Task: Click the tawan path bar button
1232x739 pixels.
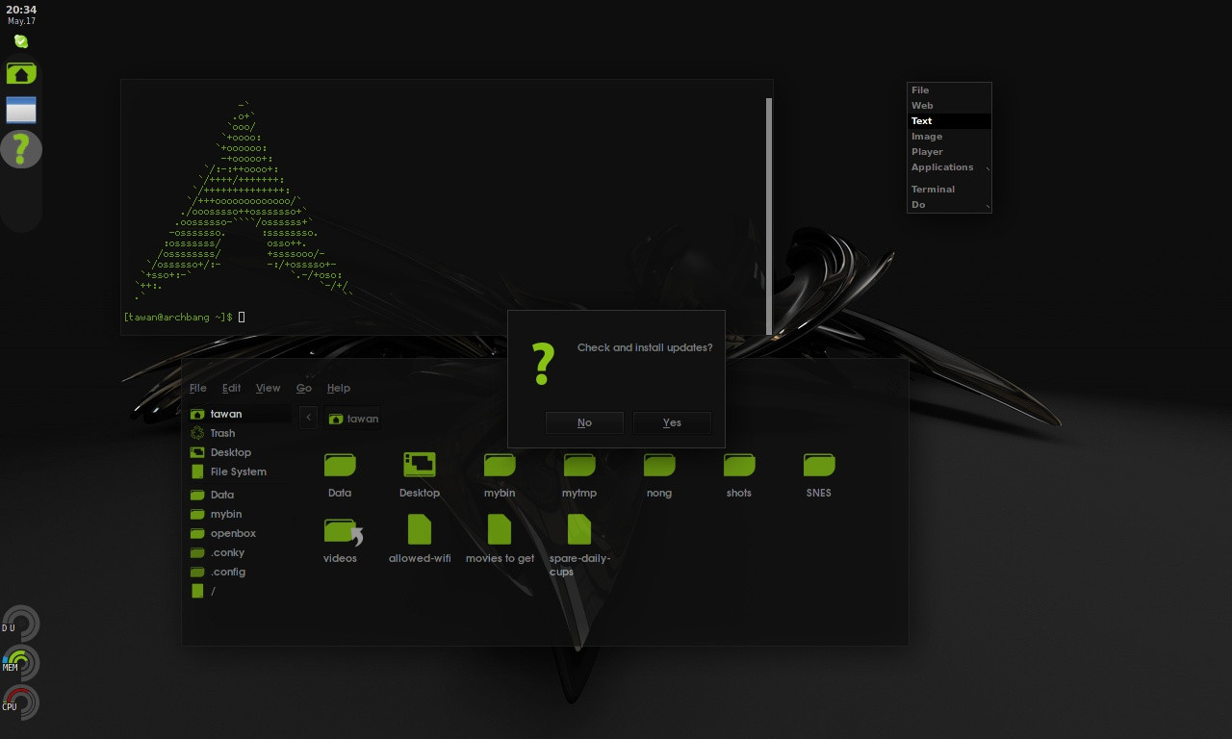Action: coord(353,419)
